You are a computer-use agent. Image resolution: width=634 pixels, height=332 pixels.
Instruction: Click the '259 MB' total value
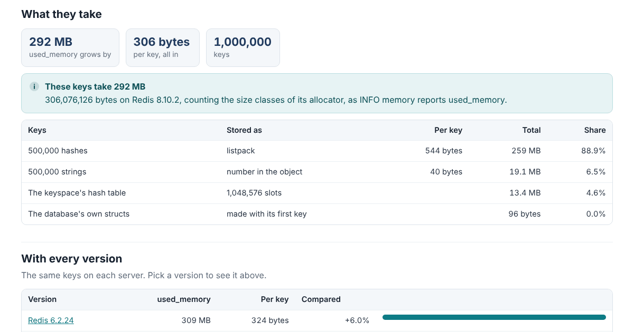[526, 151]
